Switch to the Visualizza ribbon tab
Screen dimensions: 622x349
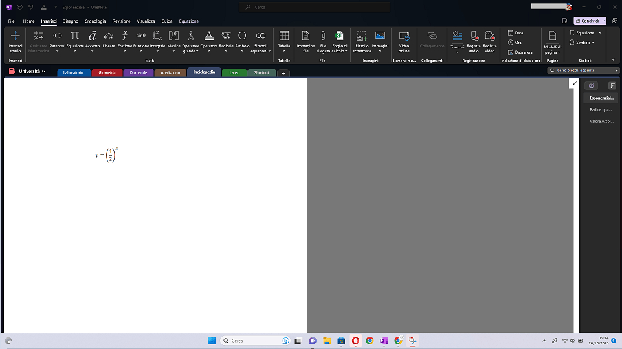pos(146,21)
